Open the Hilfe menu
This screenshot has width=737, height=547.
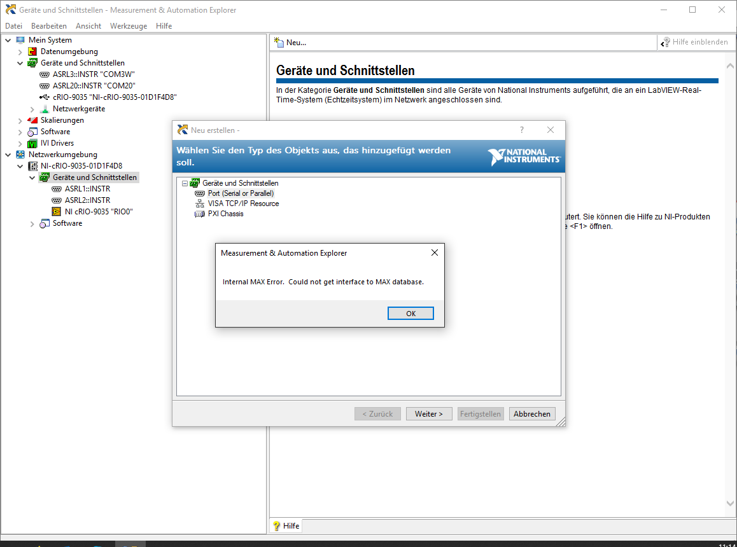pos(164,26)
